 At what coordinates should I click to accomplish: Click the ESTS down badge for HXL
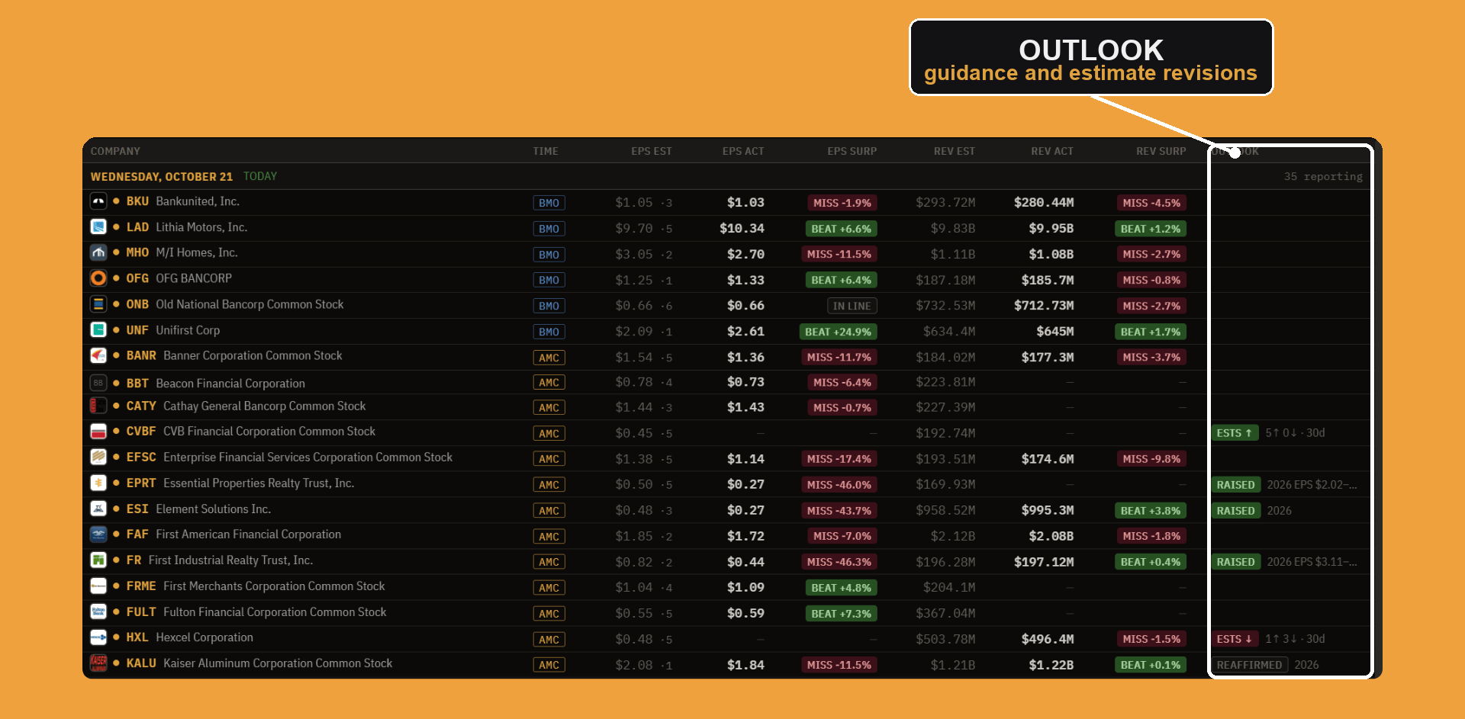[1235, 639]
